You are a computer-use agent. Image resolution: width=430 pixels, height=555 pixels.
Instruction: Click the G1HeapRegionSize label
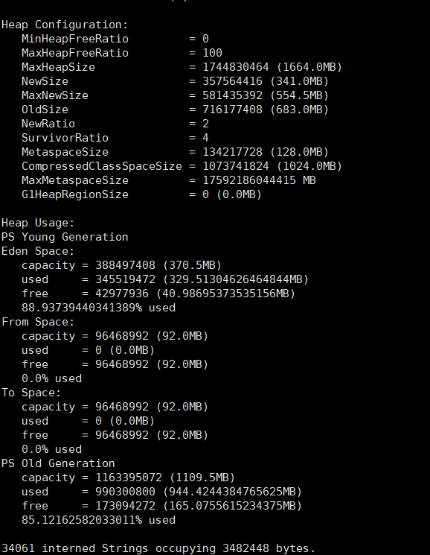click(x=75, y=194)
